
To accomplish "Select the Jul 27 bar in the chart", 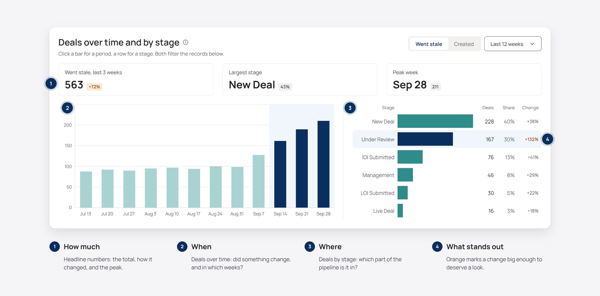I will click(x=129, y=189).
